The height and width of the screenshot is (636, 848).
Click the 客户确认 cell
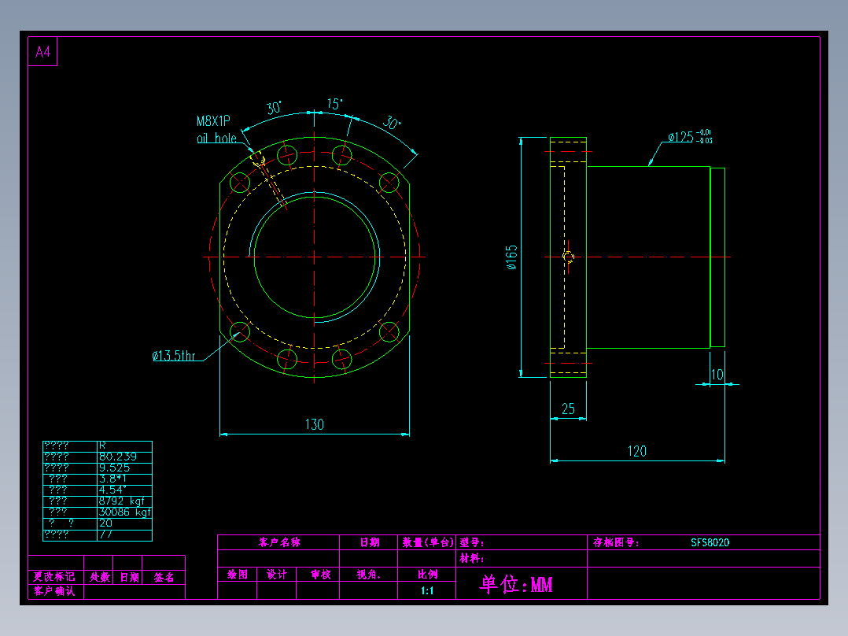(x=54, y=591)
